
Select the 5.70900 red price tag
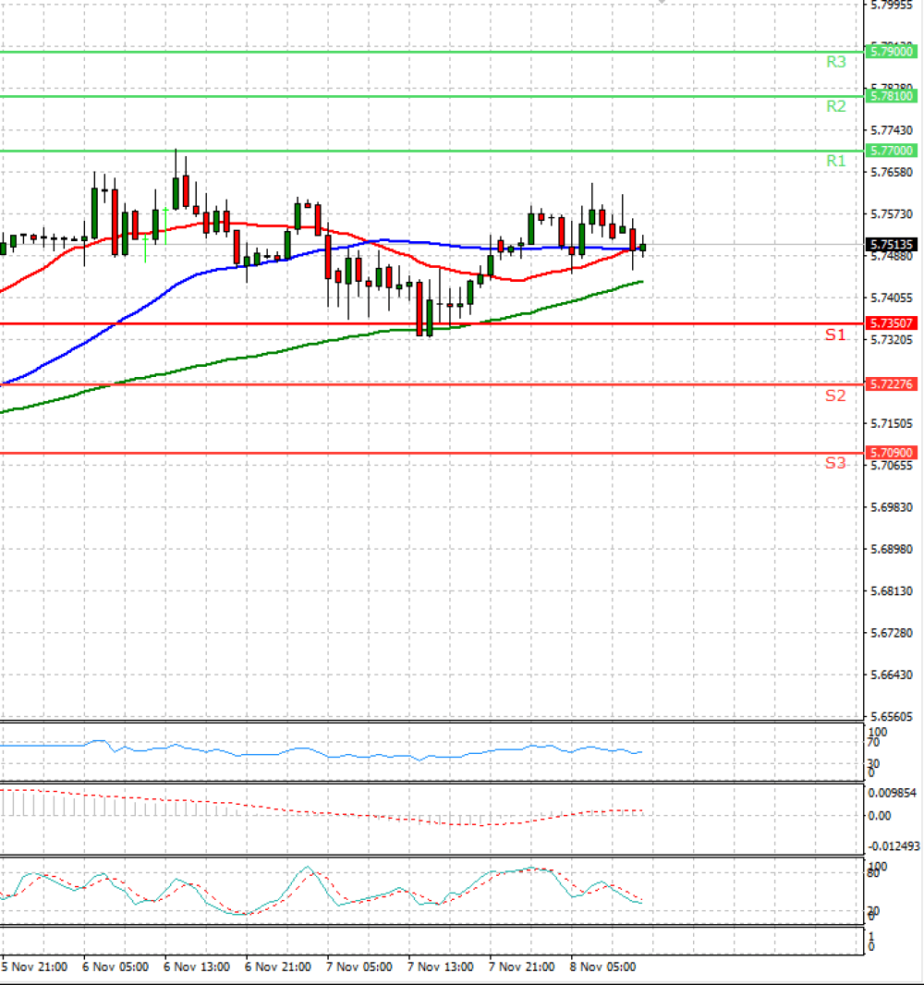(x=891, y=452)
